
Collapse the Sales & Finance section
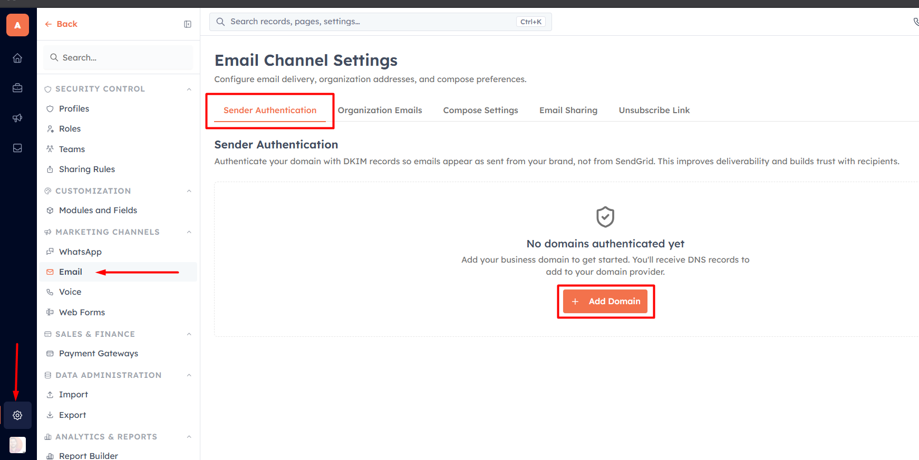pos(189,334)
